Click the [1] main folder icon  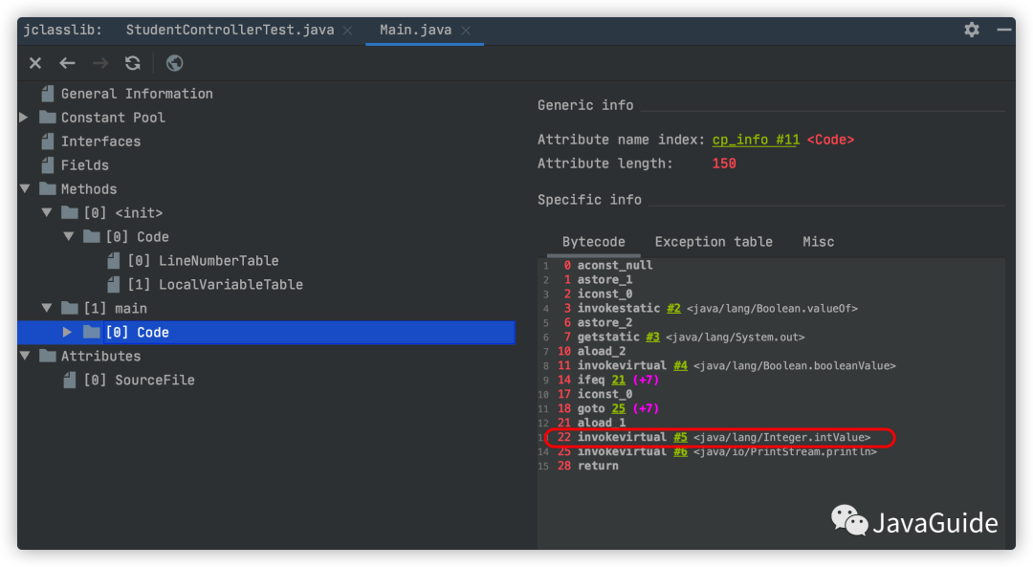(69, 308)
